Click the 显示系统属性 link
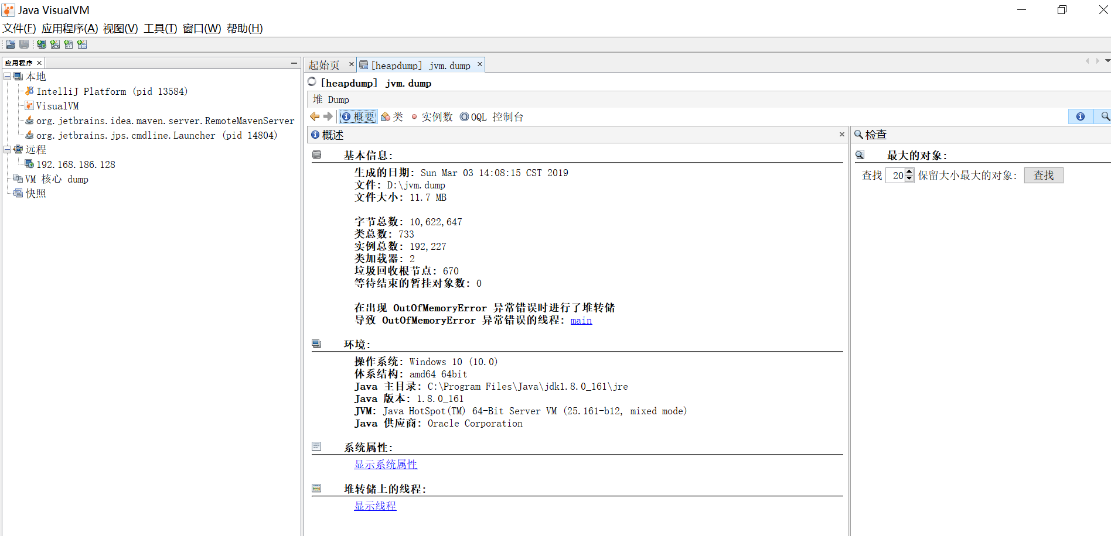1111x536 pixels. tap(386, 464)
